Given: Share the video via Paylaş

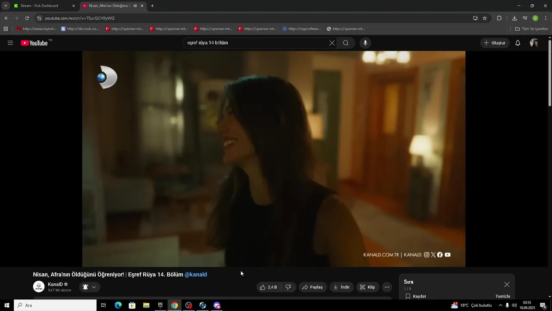Looking at the screenshot, I should [x=312, y=287].
